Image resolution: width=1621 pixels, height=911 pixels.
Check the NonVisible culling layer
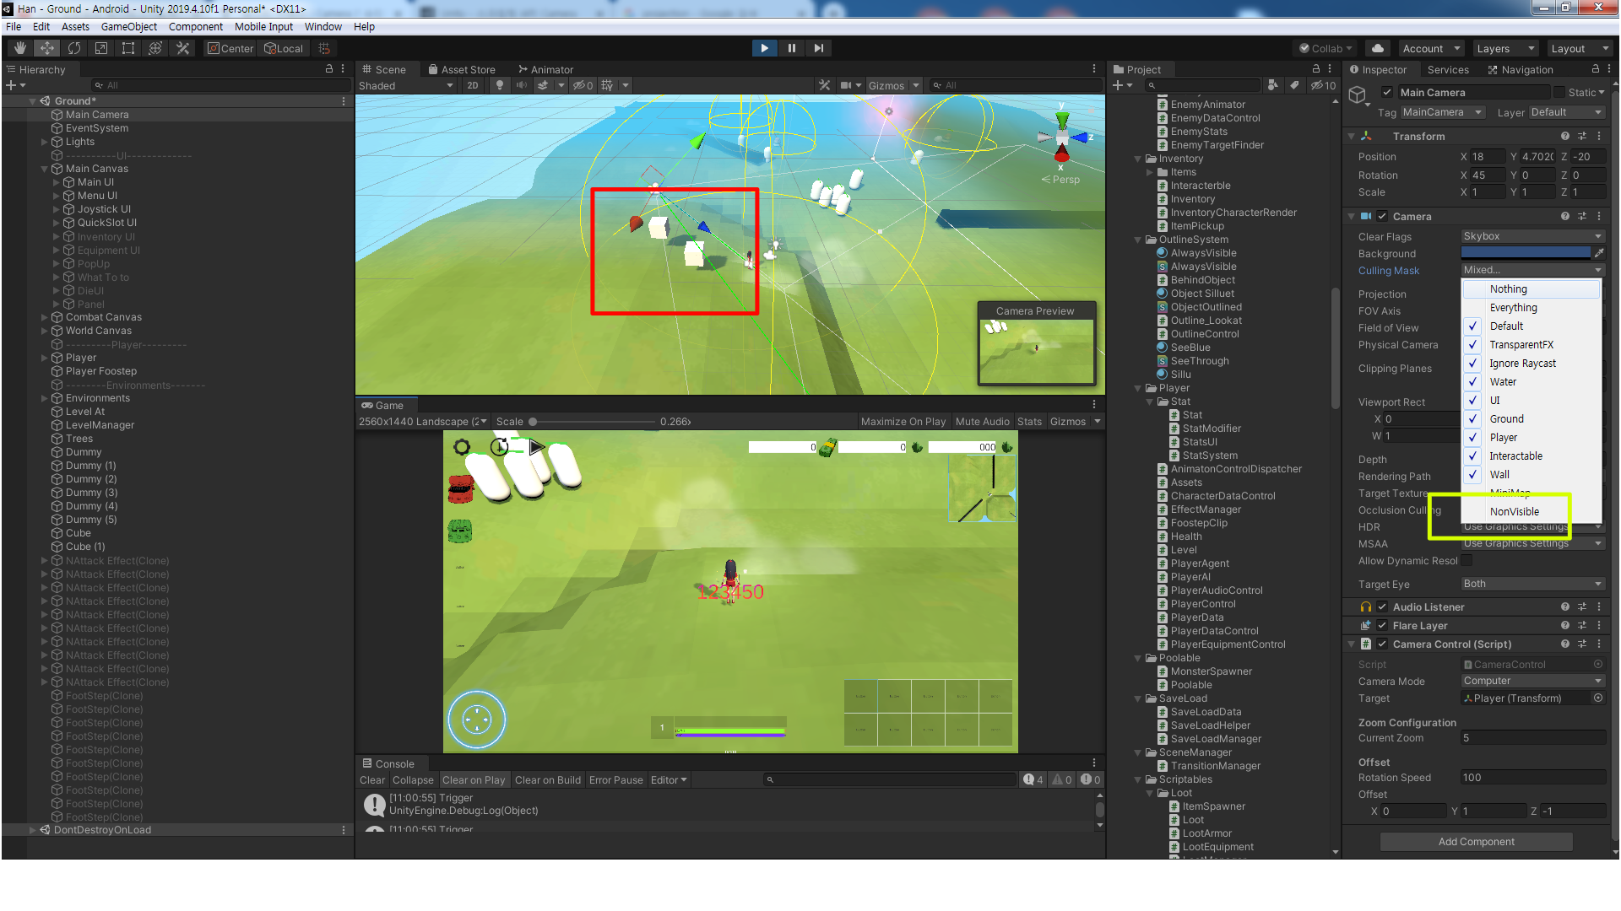tap(1514, 511)
